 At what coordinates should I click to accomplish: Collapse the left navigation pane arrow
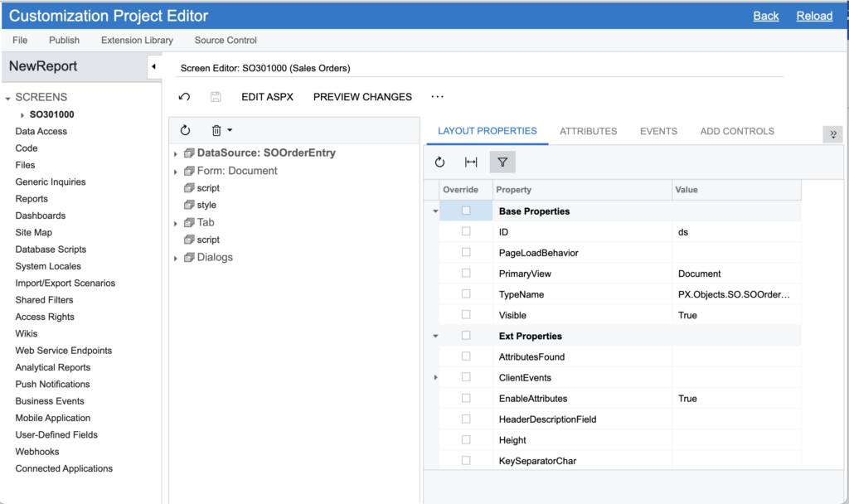point(153,66)
